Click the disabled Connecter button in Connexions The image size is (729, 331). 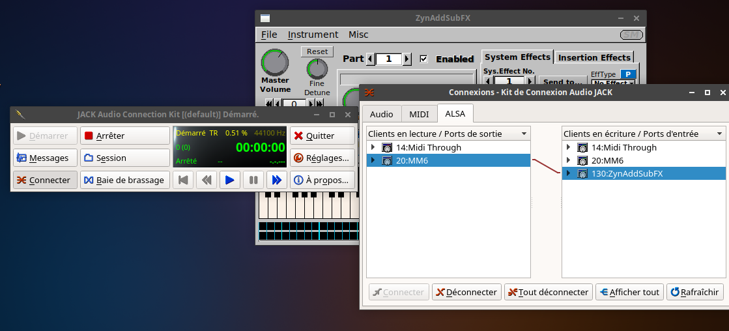(399, 292)
